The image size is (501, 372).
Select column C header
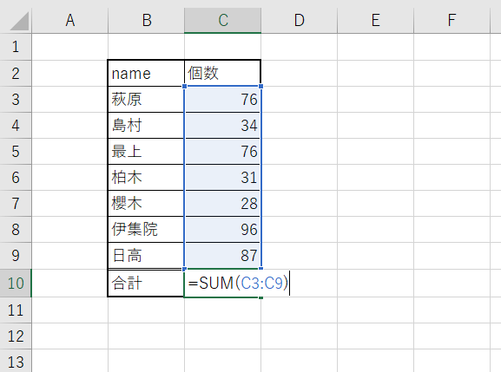tap(222, 21)
